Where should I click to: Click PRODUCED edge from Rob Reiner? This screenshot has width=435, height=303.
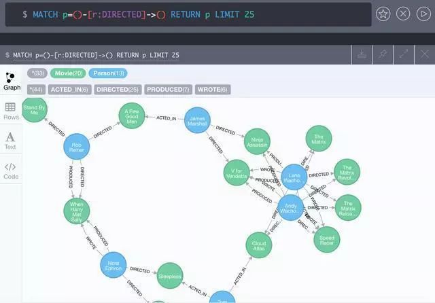click(x=71, y=177)
